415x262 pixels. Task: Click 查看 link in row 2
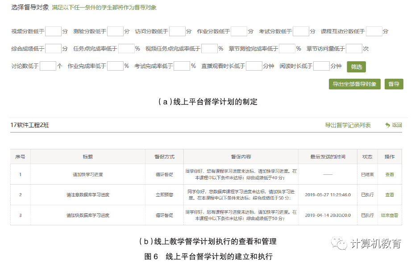tap(390, 195)
